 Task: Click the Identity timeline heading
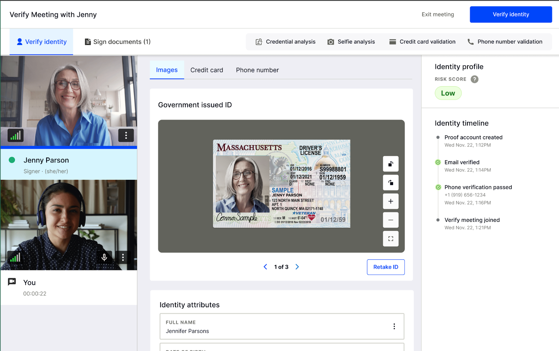[462, 123]
